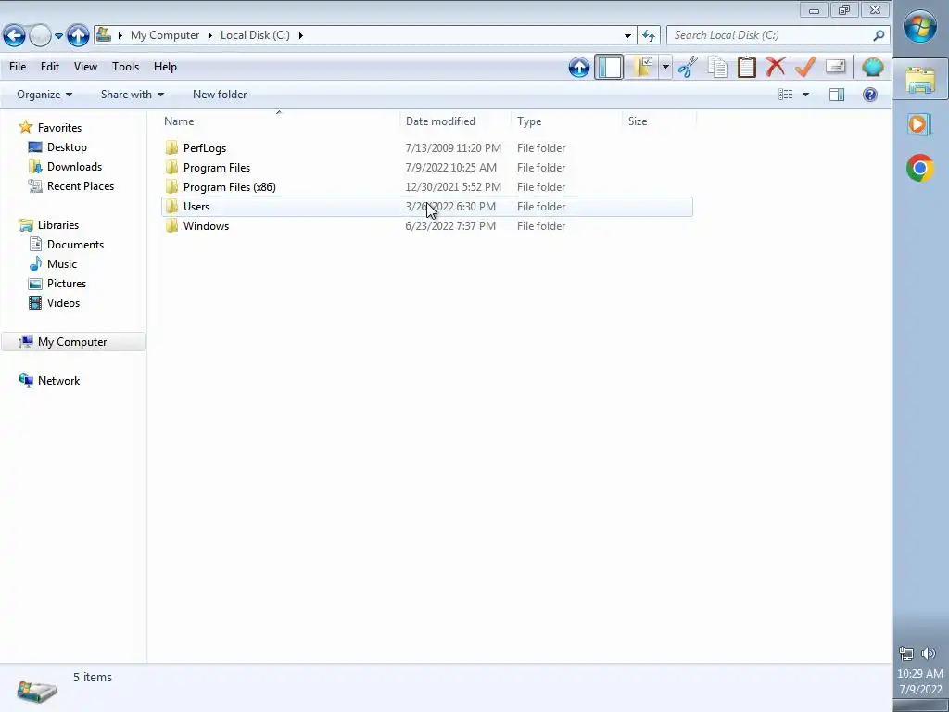The image size is (949, 712).
Task: Click the Paste clipboard icon
Action: point(747,67)
